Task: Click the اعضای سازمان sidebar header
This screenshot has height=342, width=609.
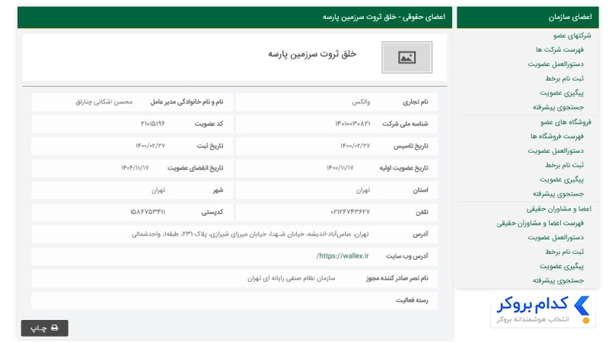Action: pyautogui.click(x=528, y=17)
